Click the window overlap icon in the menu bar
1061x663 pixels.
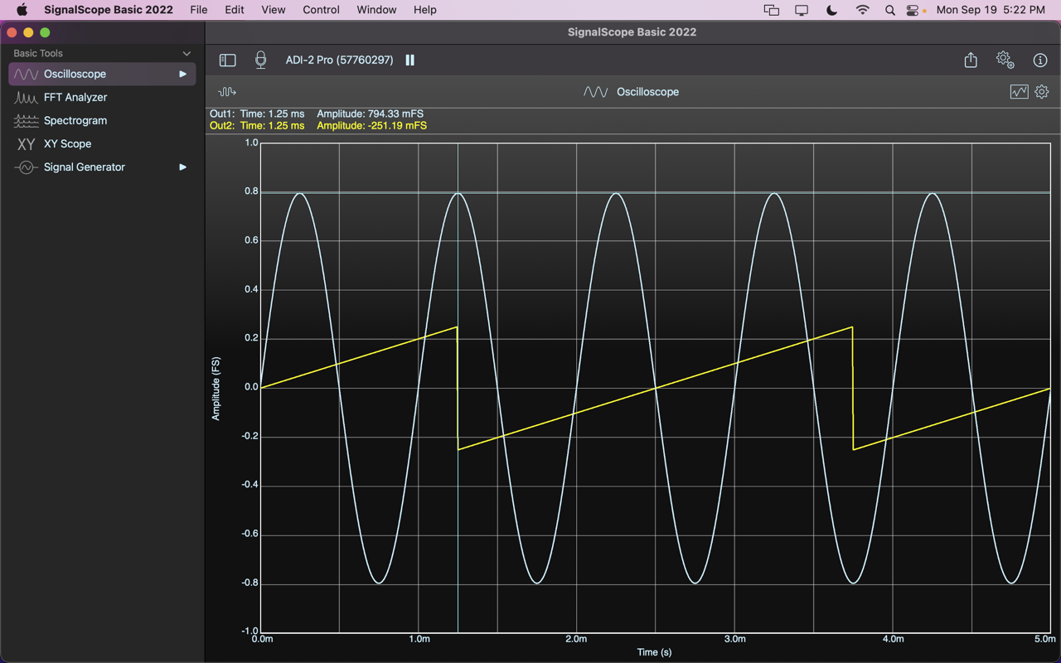point(771,10)
